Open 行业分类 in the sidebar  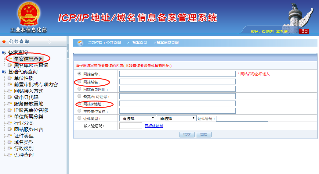pyautogui.click(x=24, y=123)
